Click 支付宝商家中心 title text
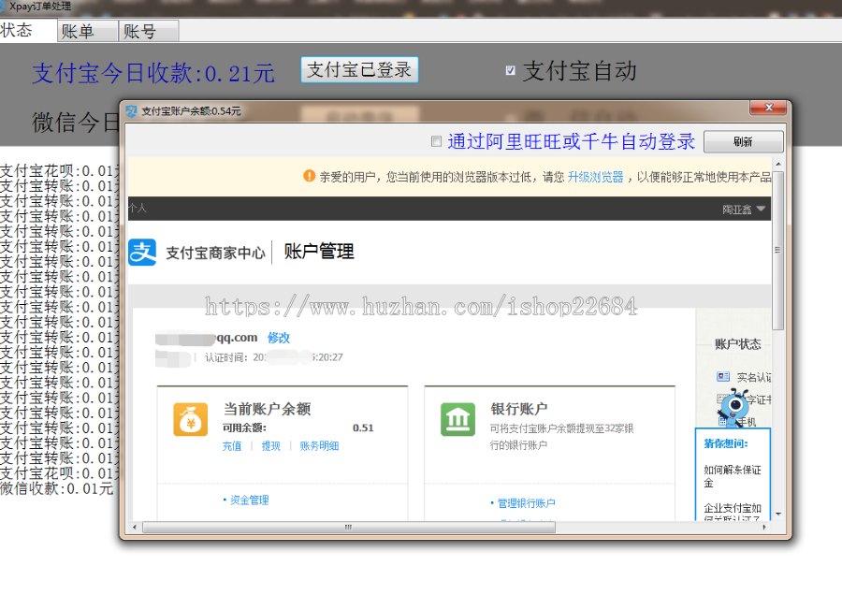 point(215,253)
